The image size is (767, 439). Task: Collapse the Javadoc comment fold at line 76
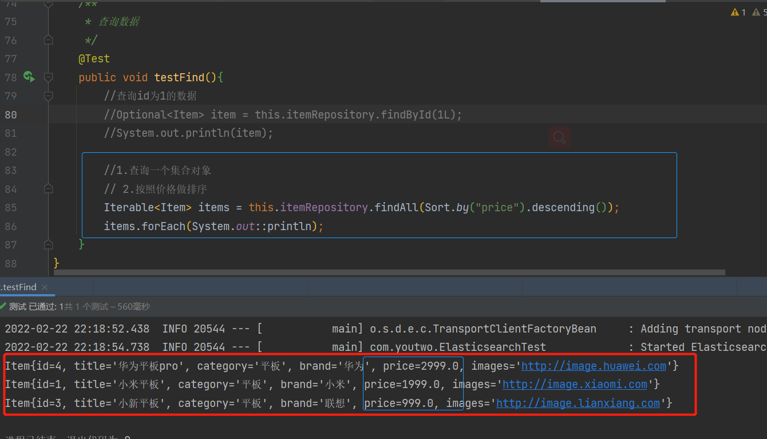pos(48,40)
